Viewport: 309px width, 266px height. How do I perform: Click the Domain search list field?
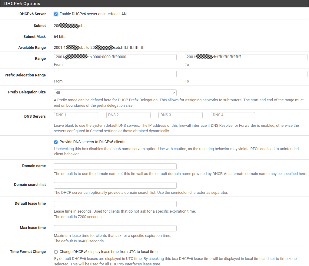(x=115, y=185)
